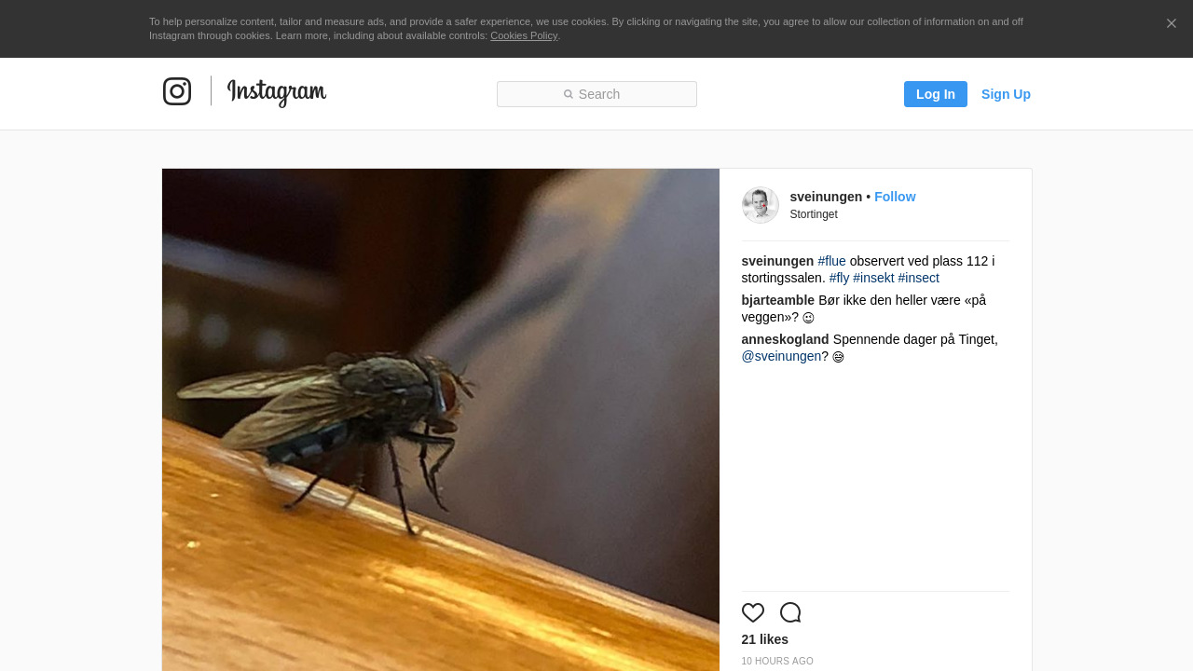Screen dimensions: 1193x671
Task: Dismiss the cookie banner with X
Action: 1171,23
